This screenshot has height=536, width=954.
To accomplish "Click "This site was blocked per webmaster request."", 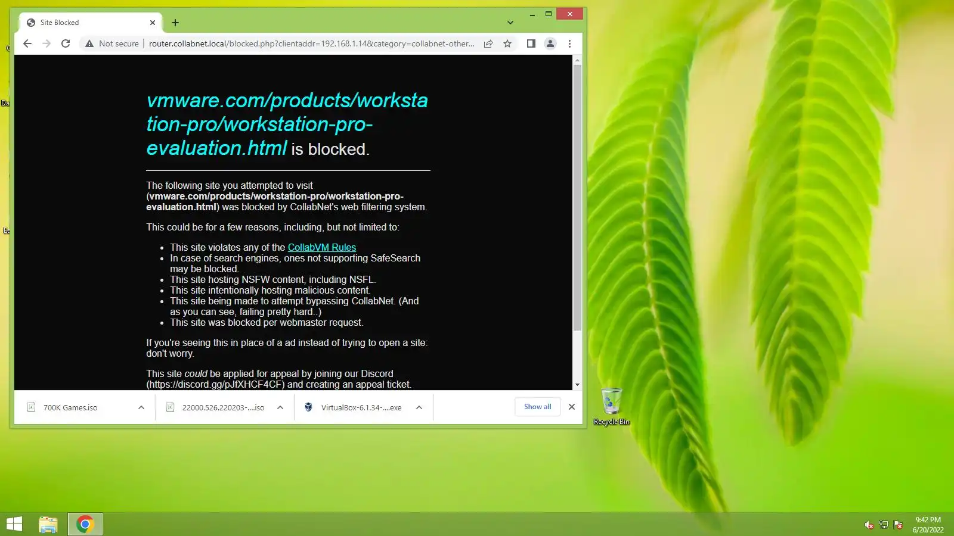I will [x=267, y=322].
